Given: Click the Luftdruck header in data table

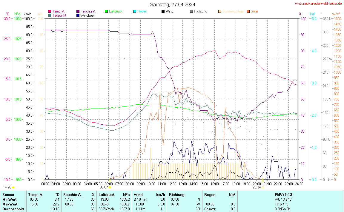Looking at the screenshot, I should 107,194.
